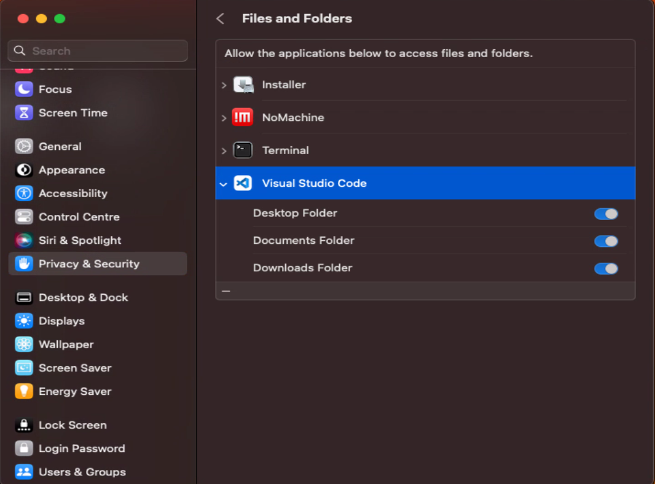Click the NoMachine app icon
655x484 pixels.
click(x=243, y=117)
